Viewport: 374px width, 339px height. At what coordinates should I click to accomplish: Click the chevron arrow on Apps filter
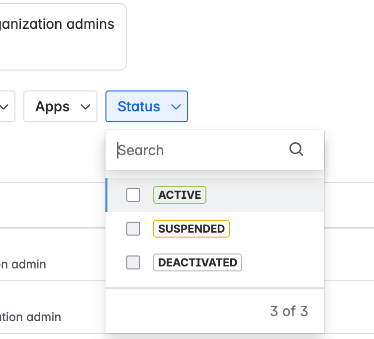86,106
